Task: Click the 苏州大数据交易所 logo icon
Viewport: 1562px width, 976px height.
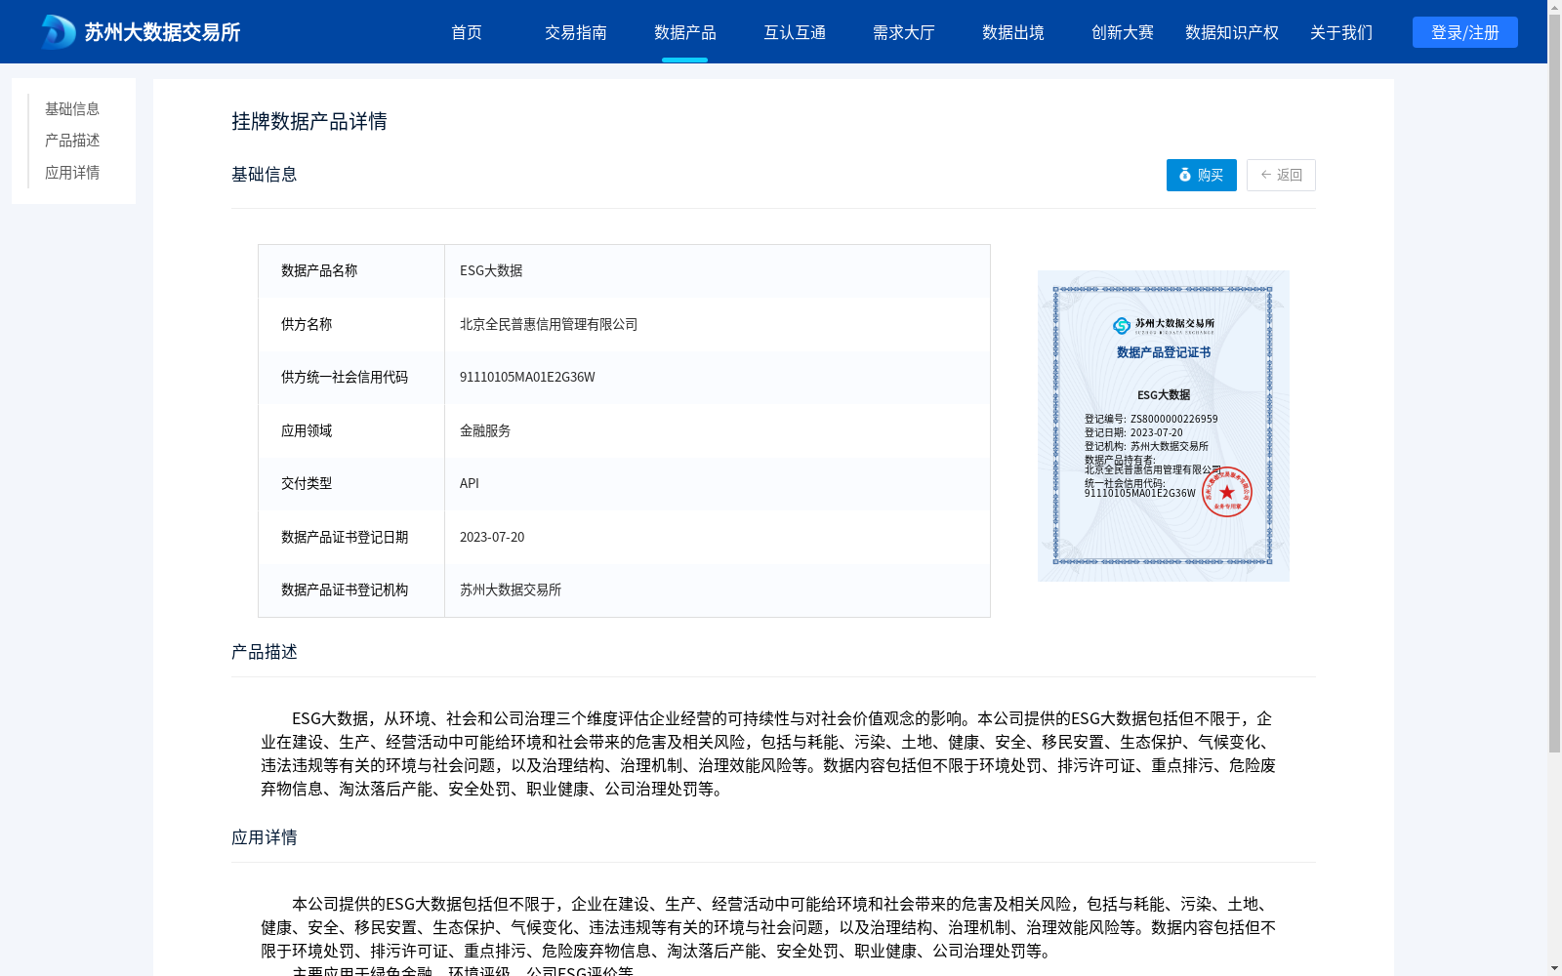Action: click(x=58, y=32)
